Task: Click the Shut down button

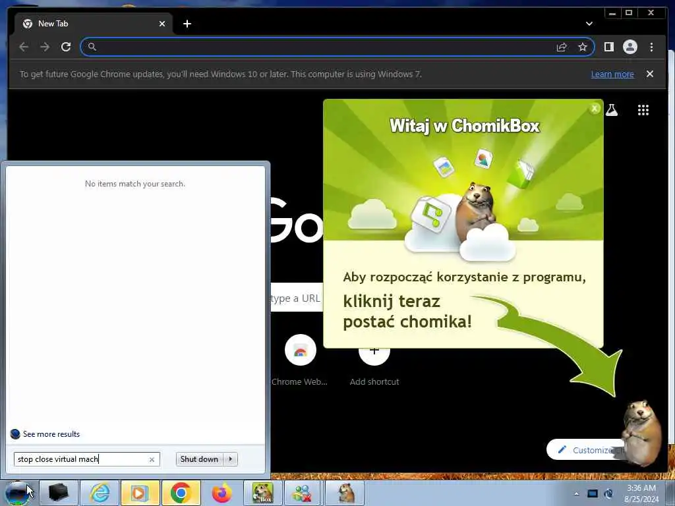Action: pos(199,459)
